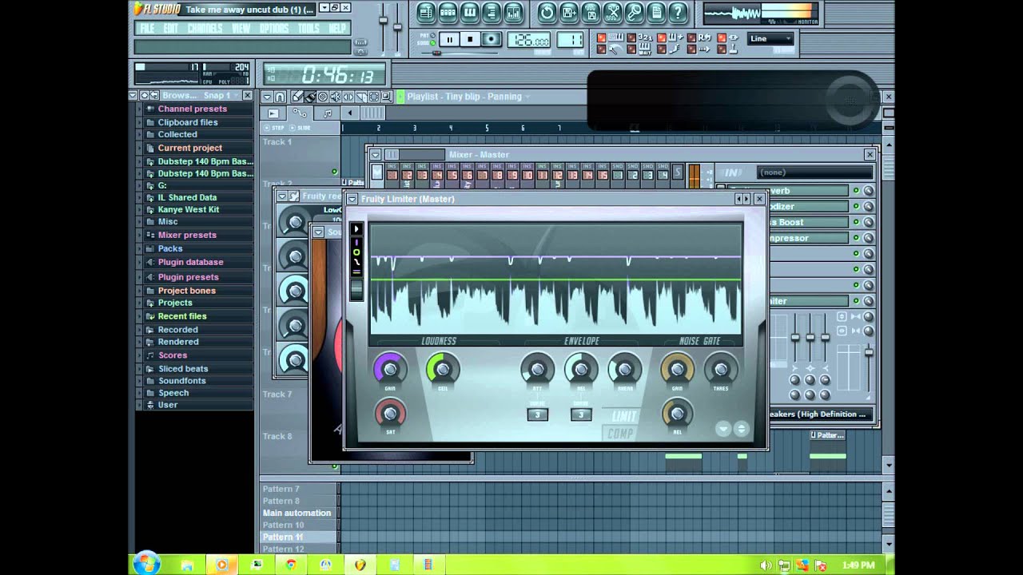Toggle the playlist snap magnet icon
This screenshot has height=575, width=1023.
click(x=280, y=97)
